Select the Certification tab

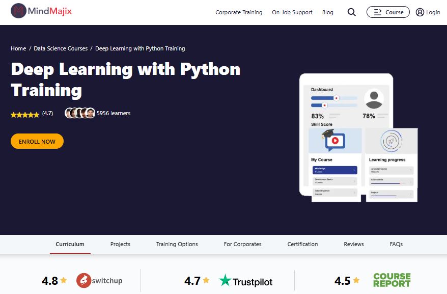click(302, 244)
